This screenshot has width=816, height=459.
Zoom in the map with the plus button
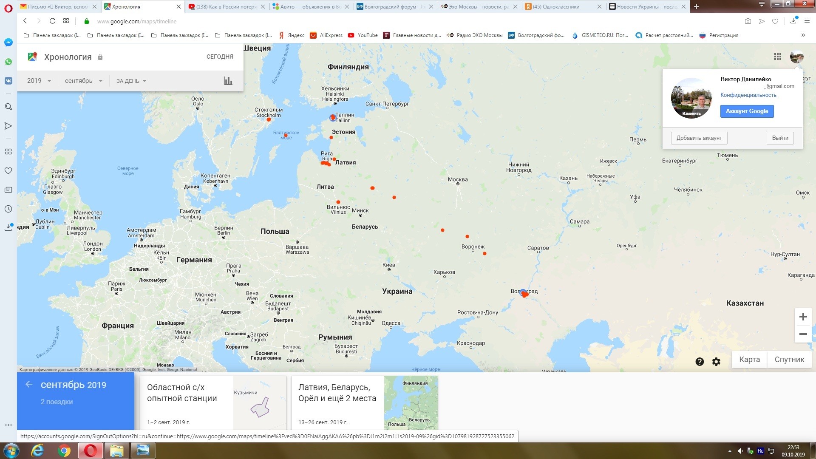coord(803,317)
